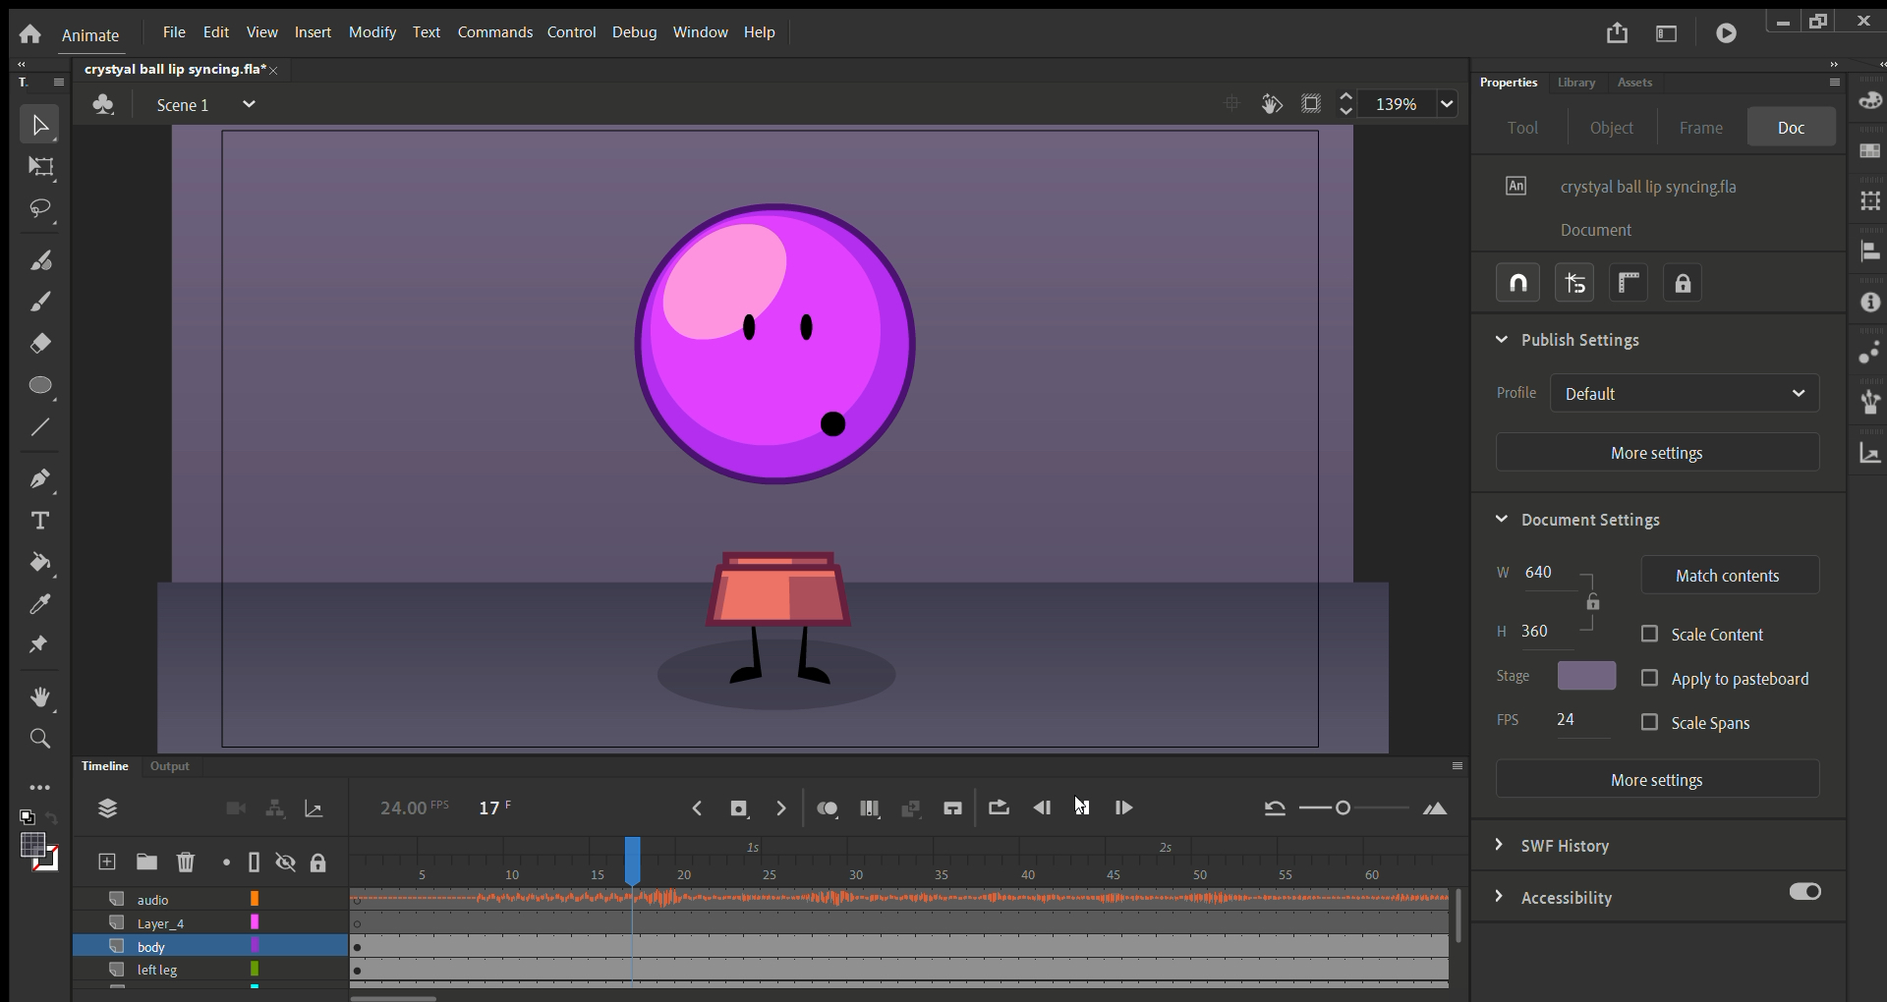The image size is (1887, 1002).
Task: Open the Profile Default dropdown
Action: (x=1685, y=393)
